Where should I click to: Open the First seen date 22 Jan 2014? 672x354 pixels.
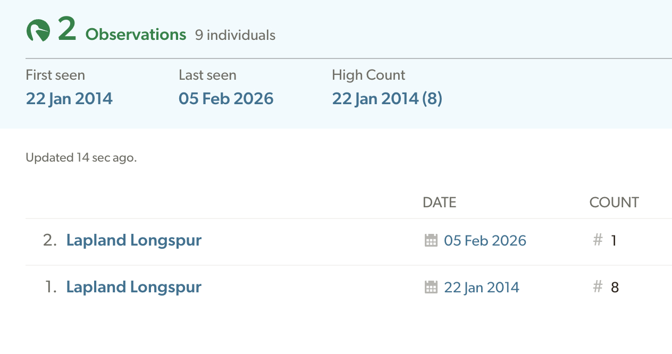coord(69,99)
